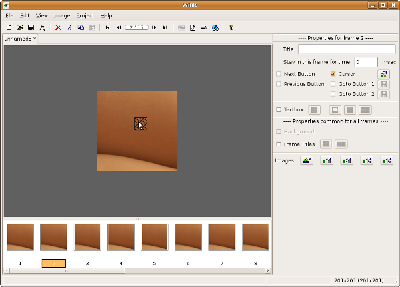Click the Title input field
Screen dimensions: 400x287
(x=347, y=49)
